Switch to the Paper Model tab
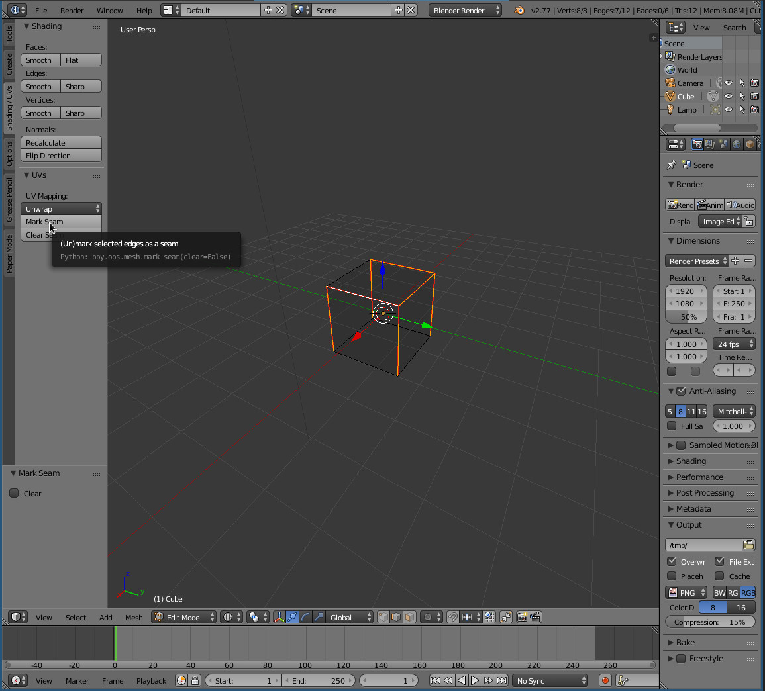 (x=9, y=253)
